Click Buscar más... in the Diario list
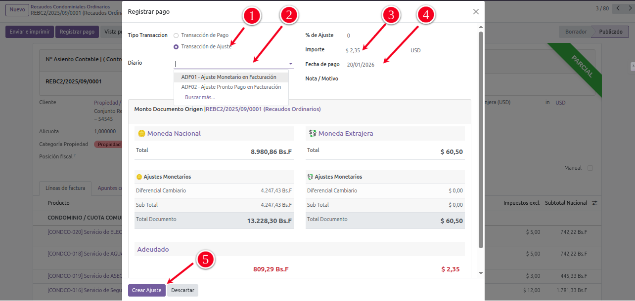635x301 pixels. tap(200, 97)
